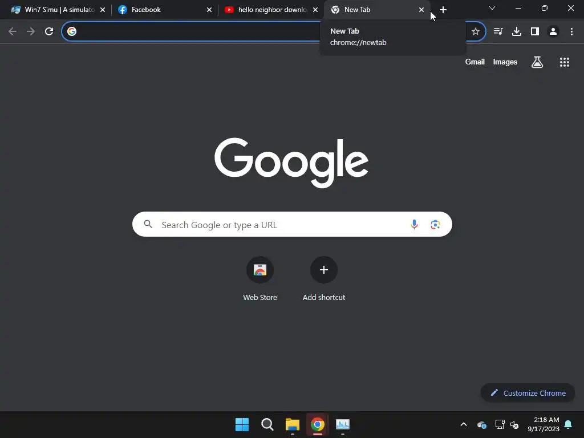Screen dimensions: 584x438
Task: Click the magnifier icon in search box
Action: pyautogui.click(x=148, y=224)
